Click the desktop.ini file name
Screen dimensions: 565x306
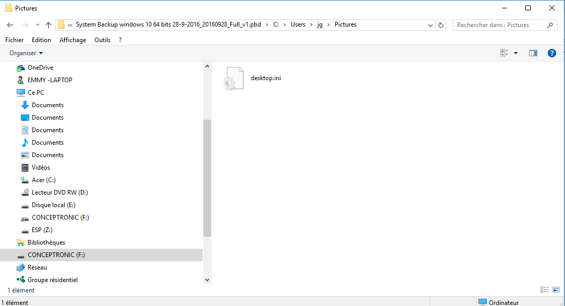[x=266, y=78]
